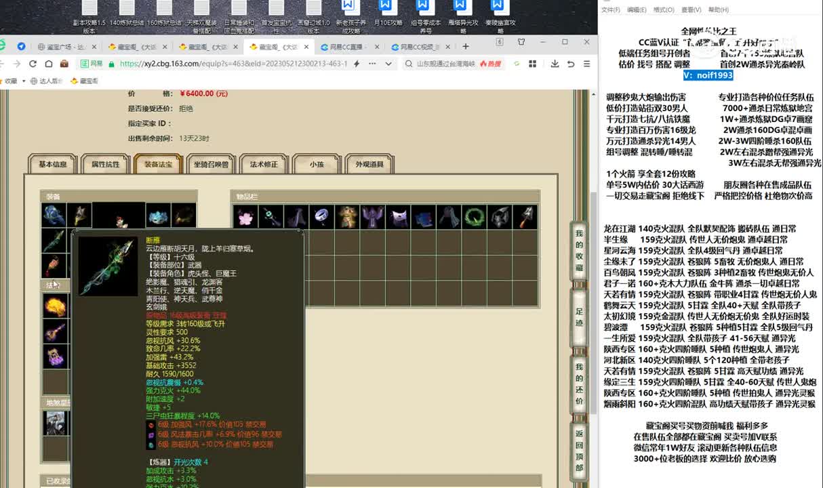
Task: Select the pink flower item in inventory
Action: tap(244, 217)
